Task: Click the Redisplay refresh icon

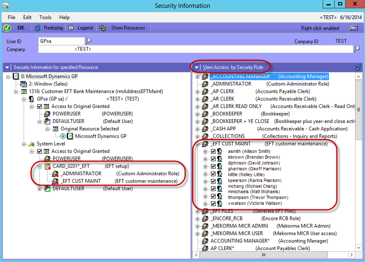Action: pyautogui.click(x=38, y=28)
